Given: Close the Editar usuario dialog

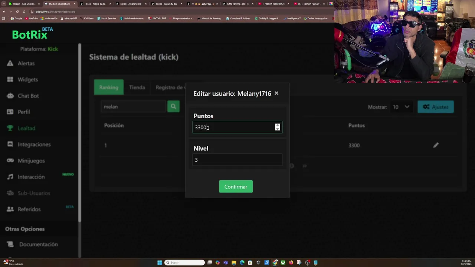Looking at the screenshot, I should (x=276, y=93).
